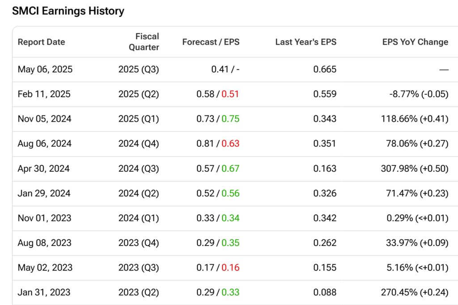Click the 'Fiscal Quarter' column header
Screen dimensions: 458x305
pos(144,42)
